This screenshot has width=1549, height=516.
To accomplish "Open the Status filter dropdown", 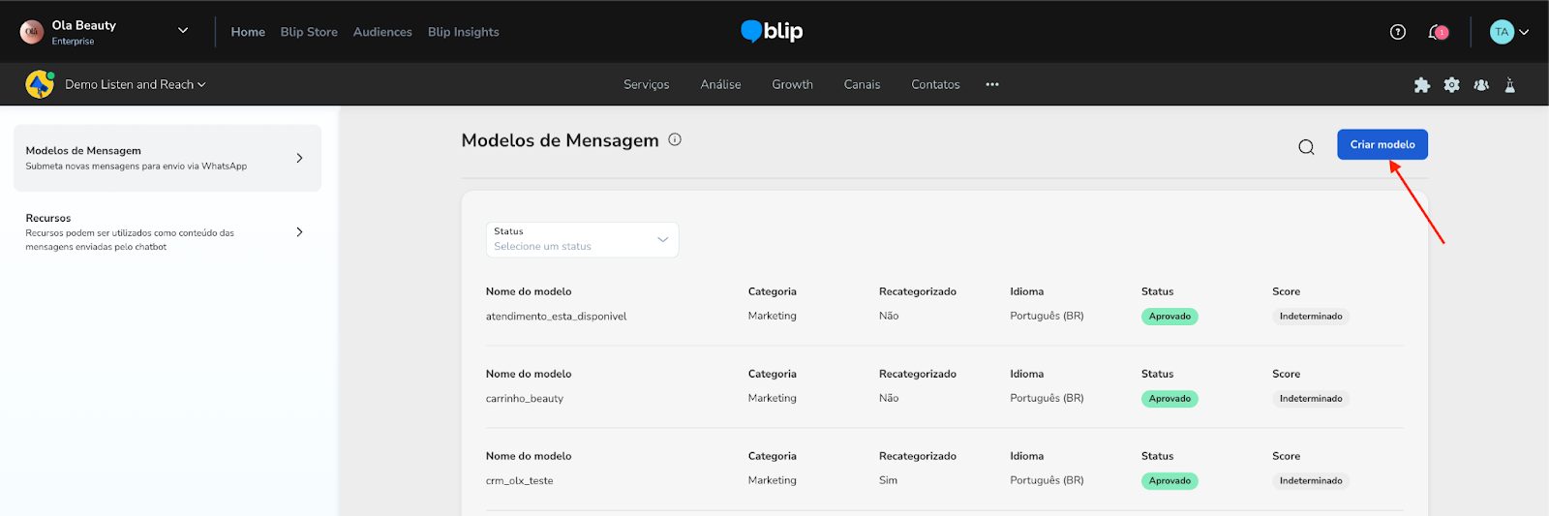I will tap(582, 239).
